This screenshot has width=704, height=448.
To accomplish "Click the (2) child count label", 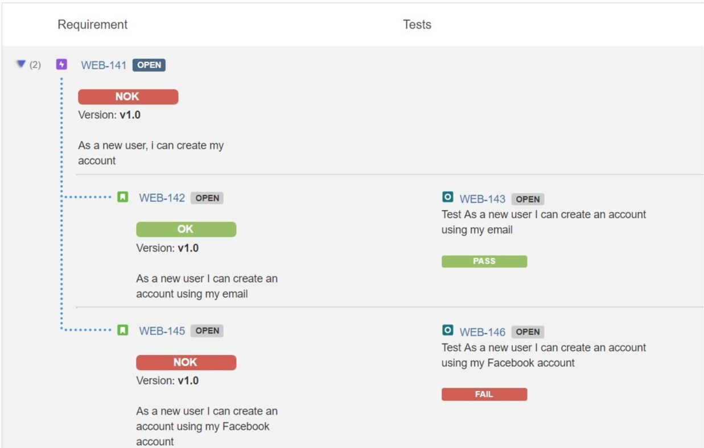I will (x=35, y=65).
